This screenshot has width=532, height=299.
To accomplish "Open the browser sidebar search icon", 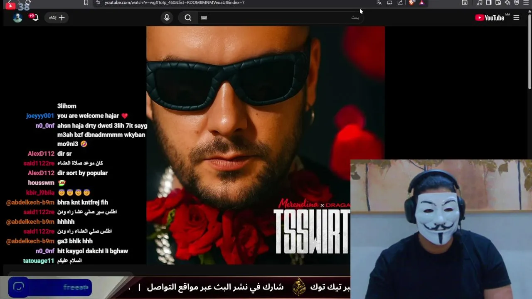I will 465,2.
